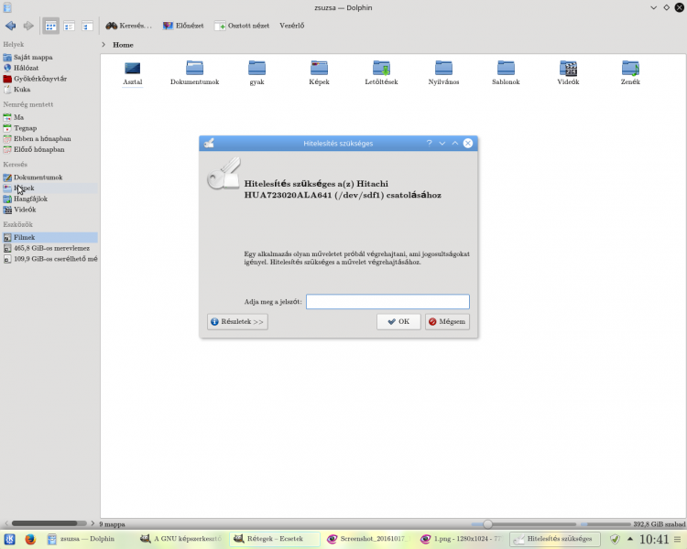The image size is (687, 549).
Task: Go back with the blue back arrow
Action: coord(10,26)
